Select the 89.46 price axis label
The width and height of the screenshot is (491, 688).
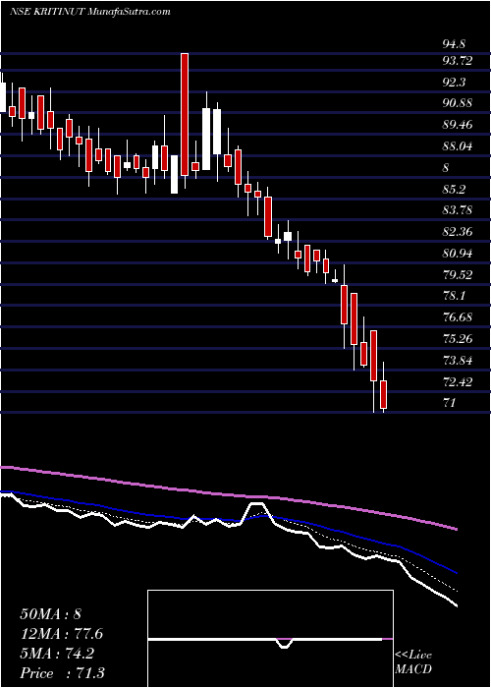pos(458,125)
